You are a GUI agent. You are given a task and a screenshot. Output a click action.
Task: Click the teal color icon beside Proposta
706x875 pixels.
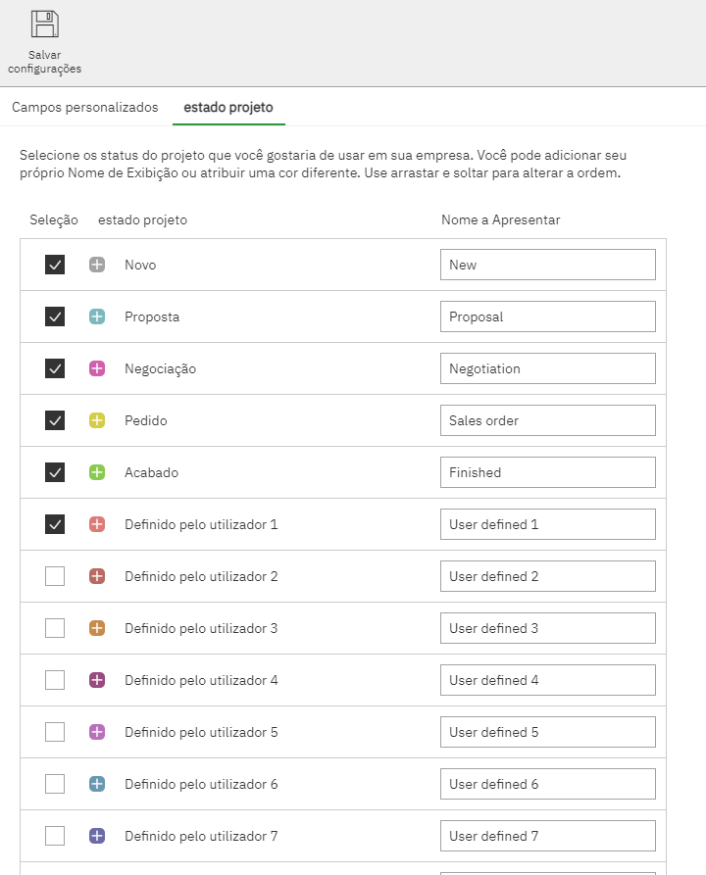97,316
